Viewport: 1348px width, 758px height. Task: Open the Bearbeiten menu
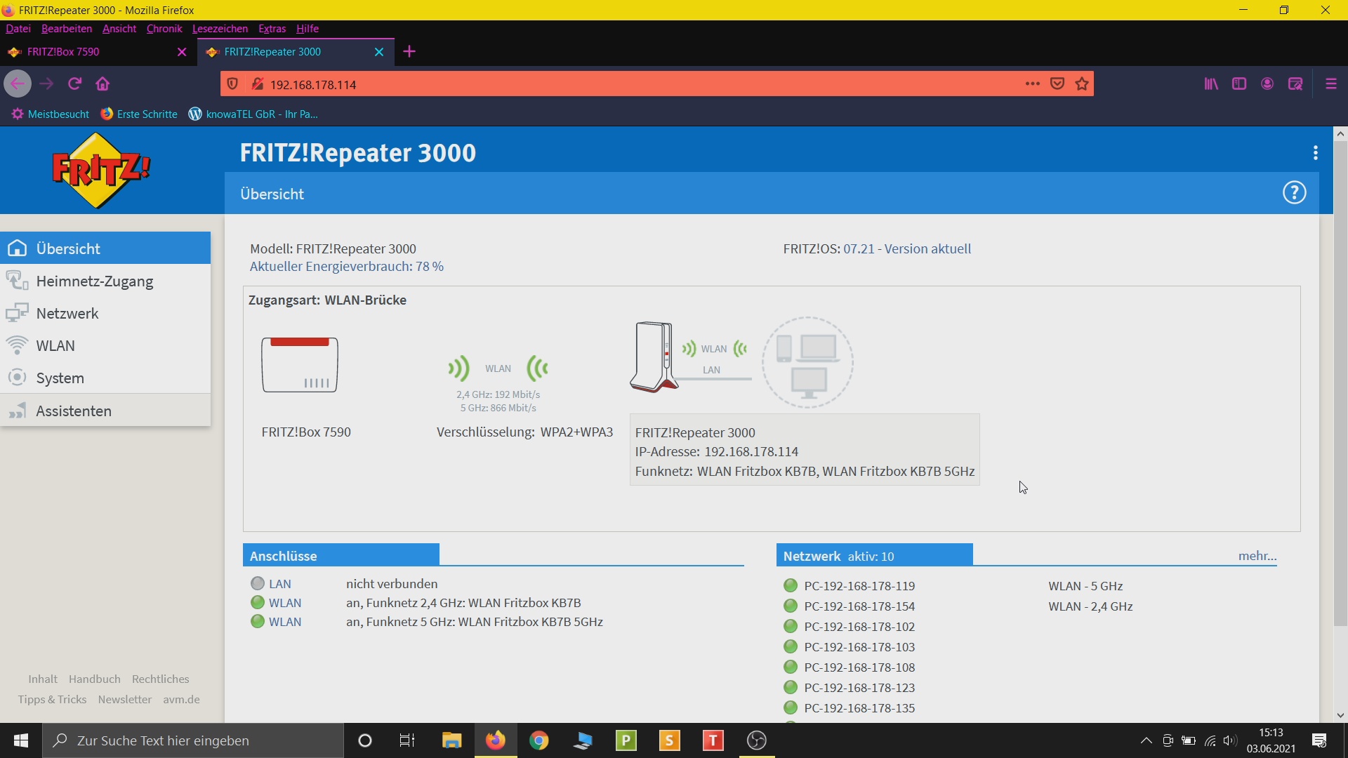point(67,29)
